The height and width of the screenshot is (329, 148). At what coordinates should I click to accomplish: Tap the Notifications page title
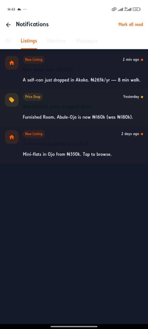click(32, 24)
